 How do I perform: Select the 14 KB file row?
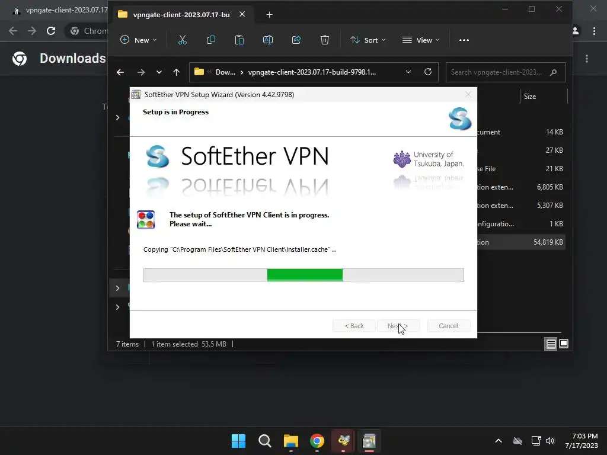(x=521, y=132)
